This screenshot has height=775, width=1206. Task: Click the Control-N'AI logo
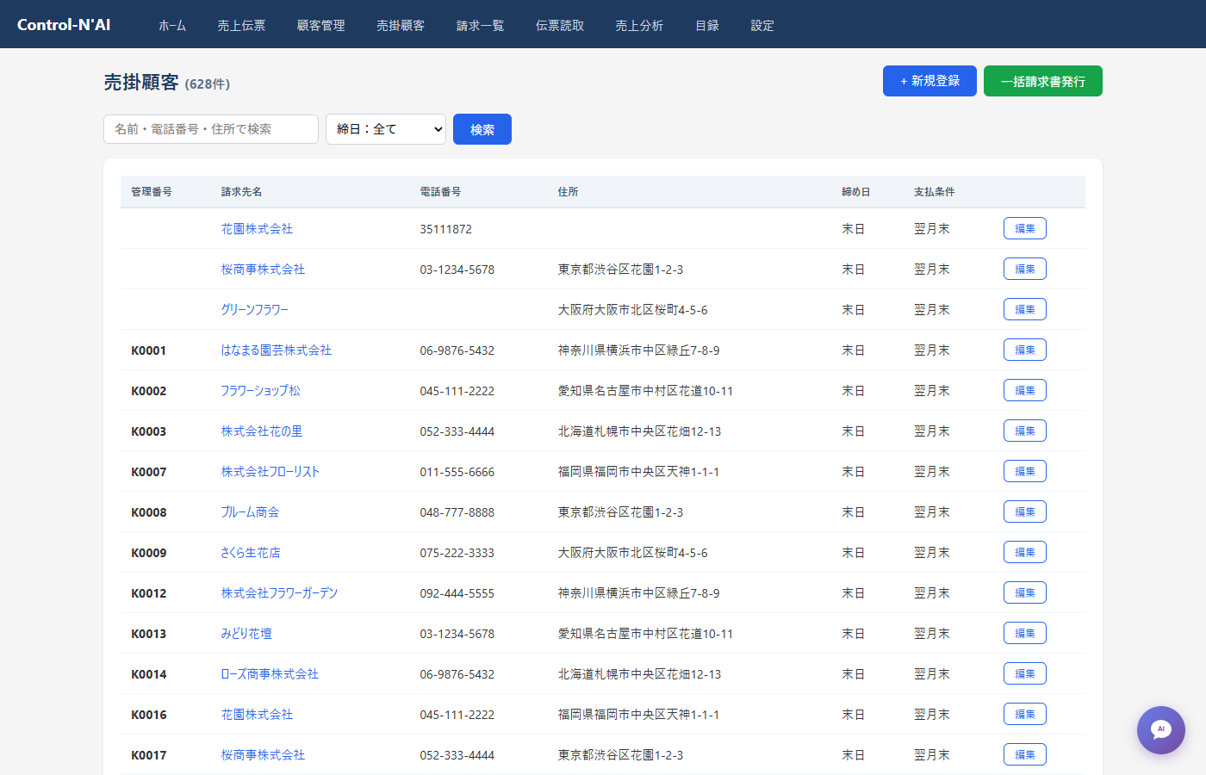tap(64, 25)
